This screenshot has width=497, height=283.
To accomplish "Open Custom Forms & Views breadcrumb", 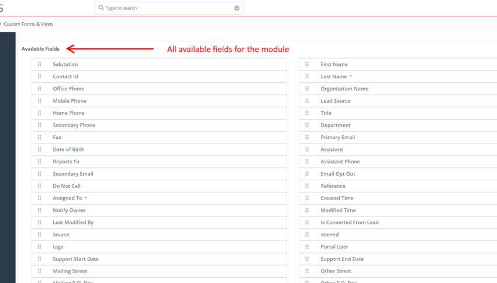I will pyautogui.click(x=28, y=24).
